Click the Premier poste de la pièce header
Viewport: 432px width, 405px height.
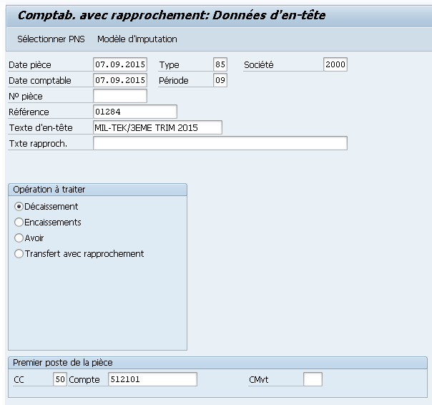63,363
